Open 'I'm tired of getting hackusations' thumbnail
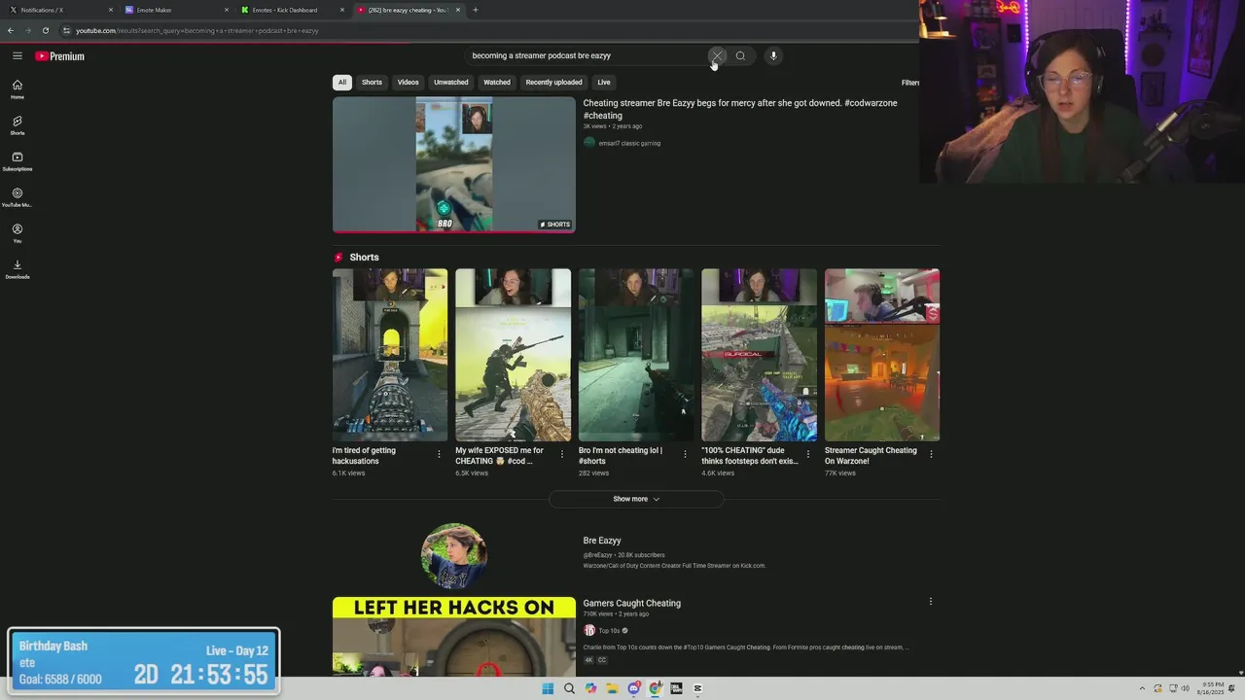This screenshot has width=1245, height=700. pos(390,355)
